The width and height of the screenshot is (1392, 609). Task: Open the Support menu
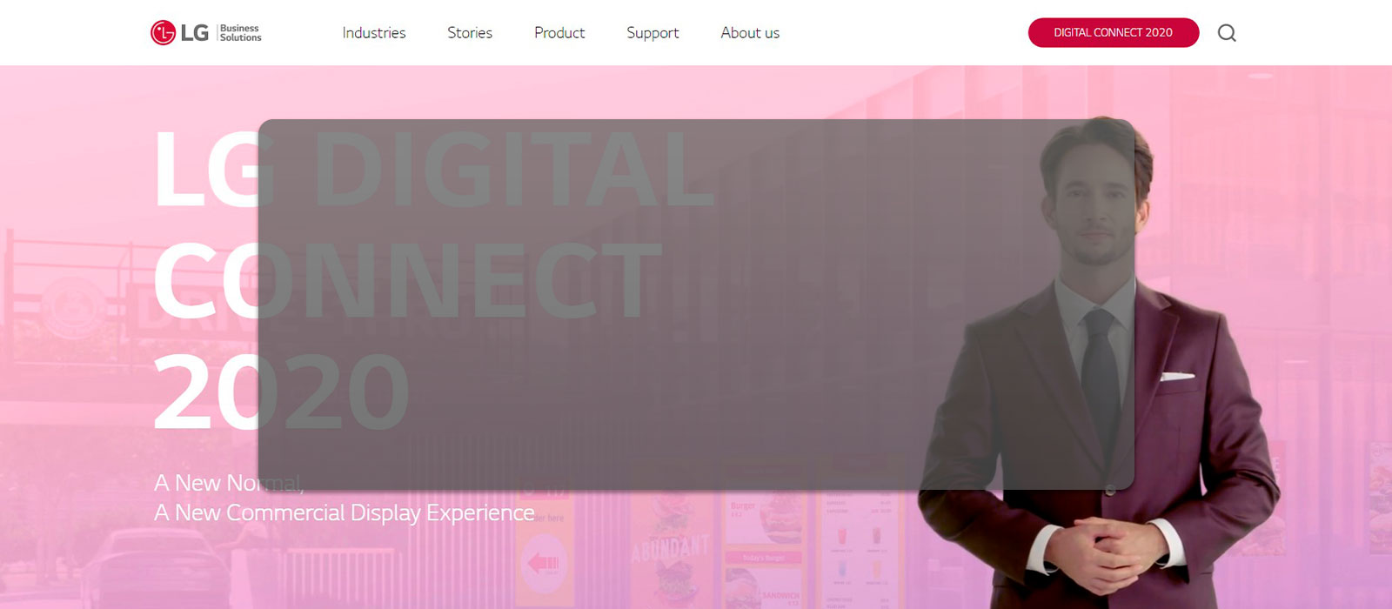[x=652, y=33]
